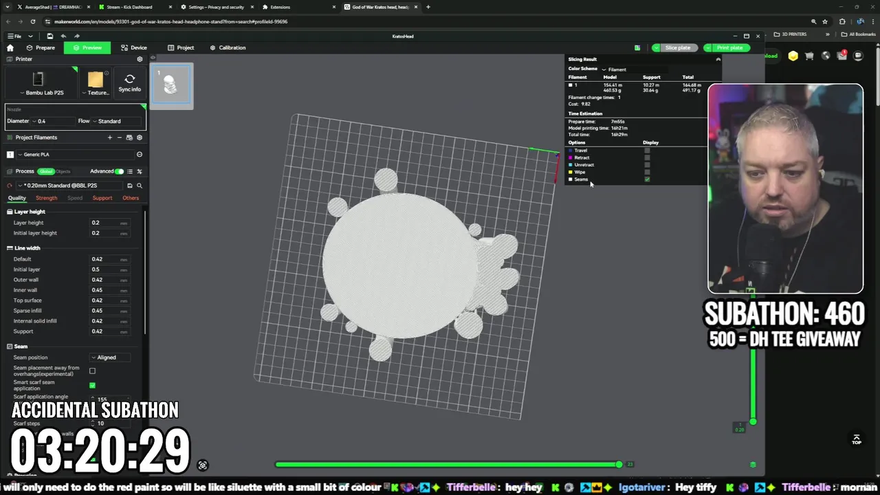The height and width of the screenshot is (495, 880).
Task: Remove a filament with the minus icon
Action: [119, 137]
